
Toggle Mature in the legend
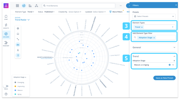coord(19,90)
